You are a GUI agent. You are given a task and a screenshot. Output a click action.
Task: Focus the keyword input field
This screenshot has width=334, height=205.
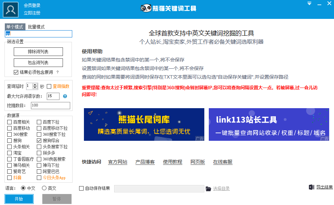pyautogui.click(x=39, y=34)
